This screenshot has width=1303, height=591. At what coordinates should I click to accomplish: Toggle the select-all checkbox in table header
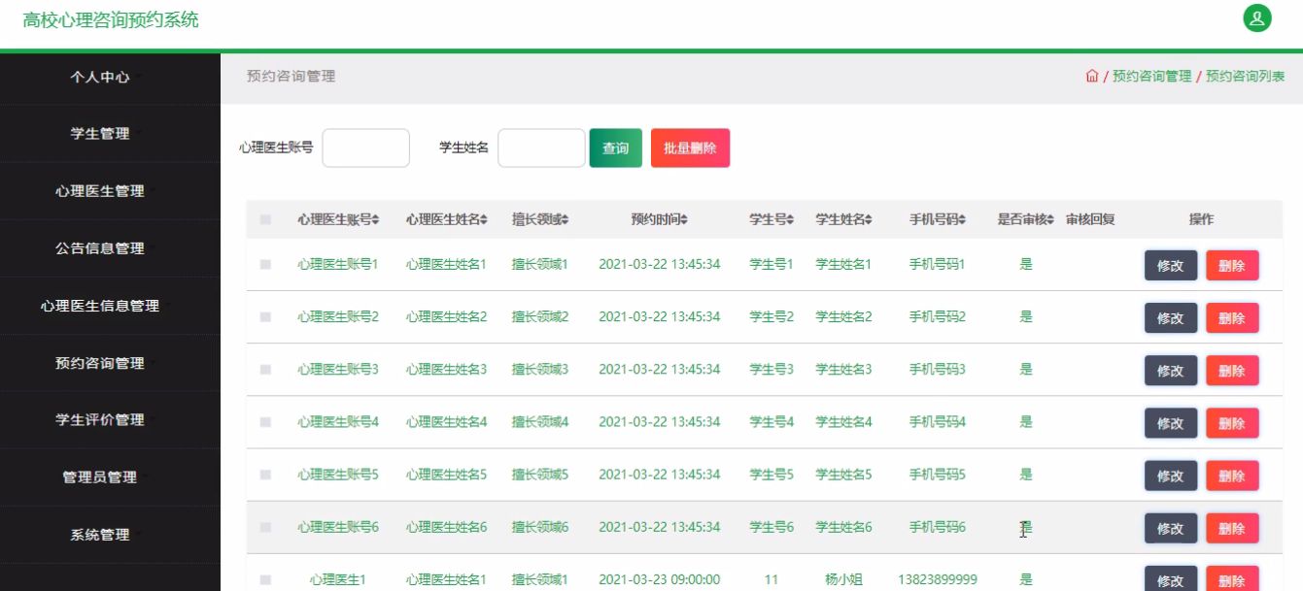coord(265,220)
